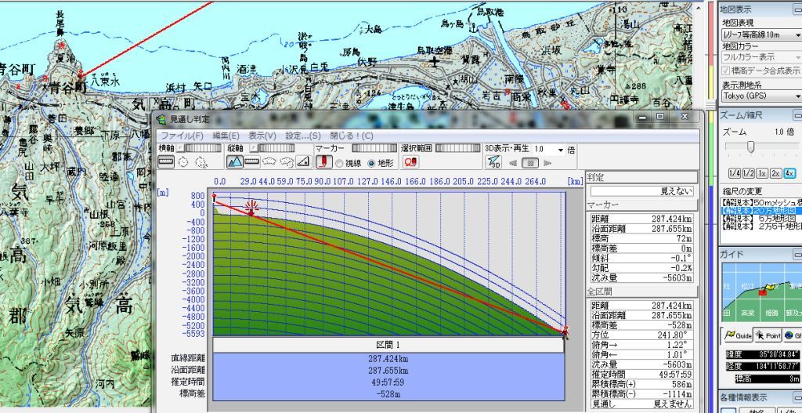The width and height of the screenshot is (802, 413).
Task: Open 3D playback speed 1.0 dropdown
Action: (561, 150)
